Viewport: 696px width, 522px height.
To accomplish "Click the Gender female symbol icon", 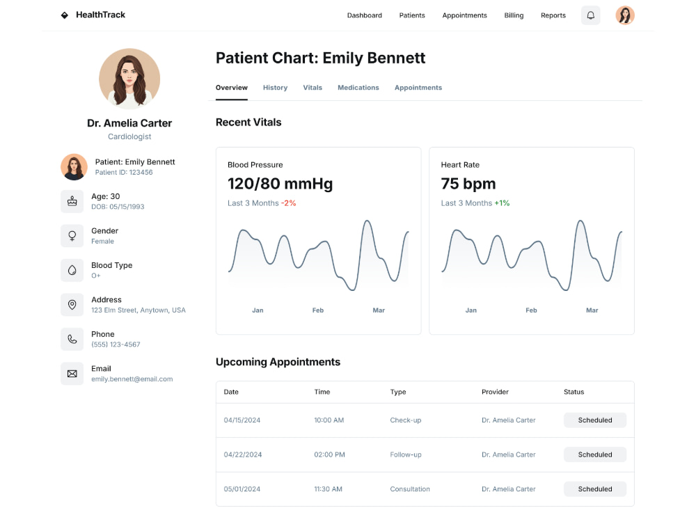I will [x=72, y=236].
